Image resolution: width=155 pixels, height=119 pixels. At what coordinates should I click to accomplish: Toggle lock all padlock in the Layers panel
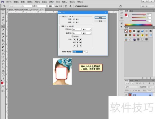[139, 90]
